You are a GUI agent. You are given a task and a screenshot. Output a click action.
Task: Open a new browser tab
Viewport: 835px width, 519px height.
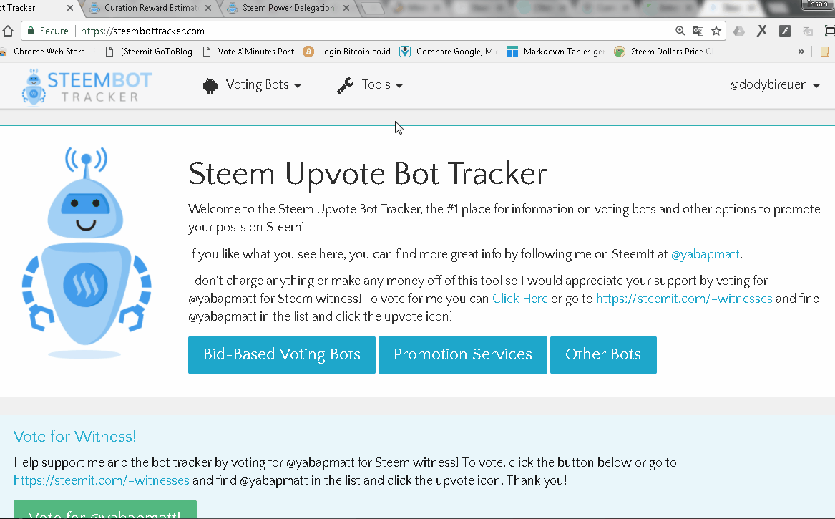point(373,8)
